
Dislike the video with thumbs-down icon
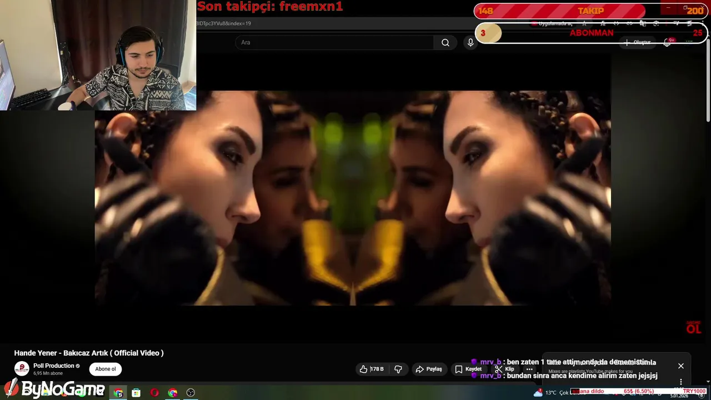[x=398, y=369]
